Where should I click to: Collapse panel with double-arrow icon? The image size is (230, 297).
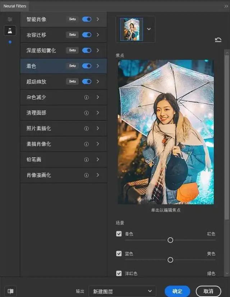point(226,6)
